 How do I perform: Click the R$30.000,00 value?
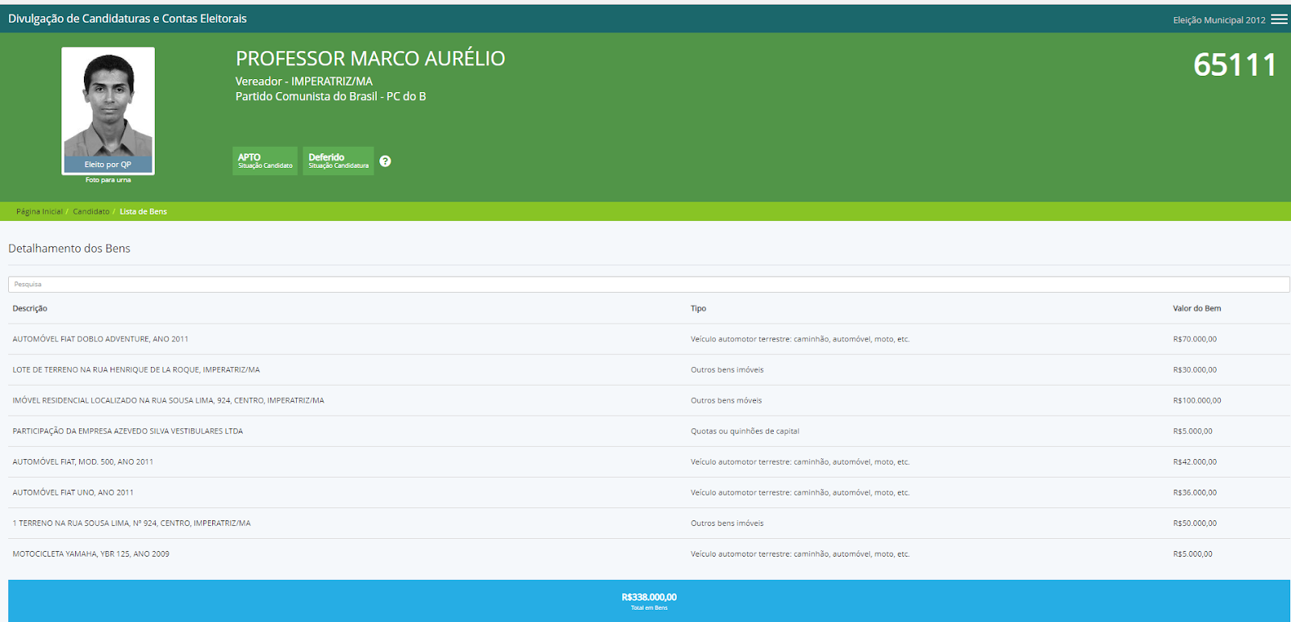coord(1195,369)
